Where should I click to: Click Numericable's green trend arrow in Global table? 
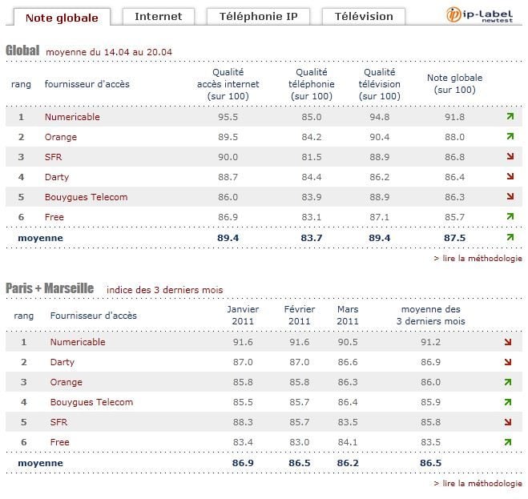point(510,117)
